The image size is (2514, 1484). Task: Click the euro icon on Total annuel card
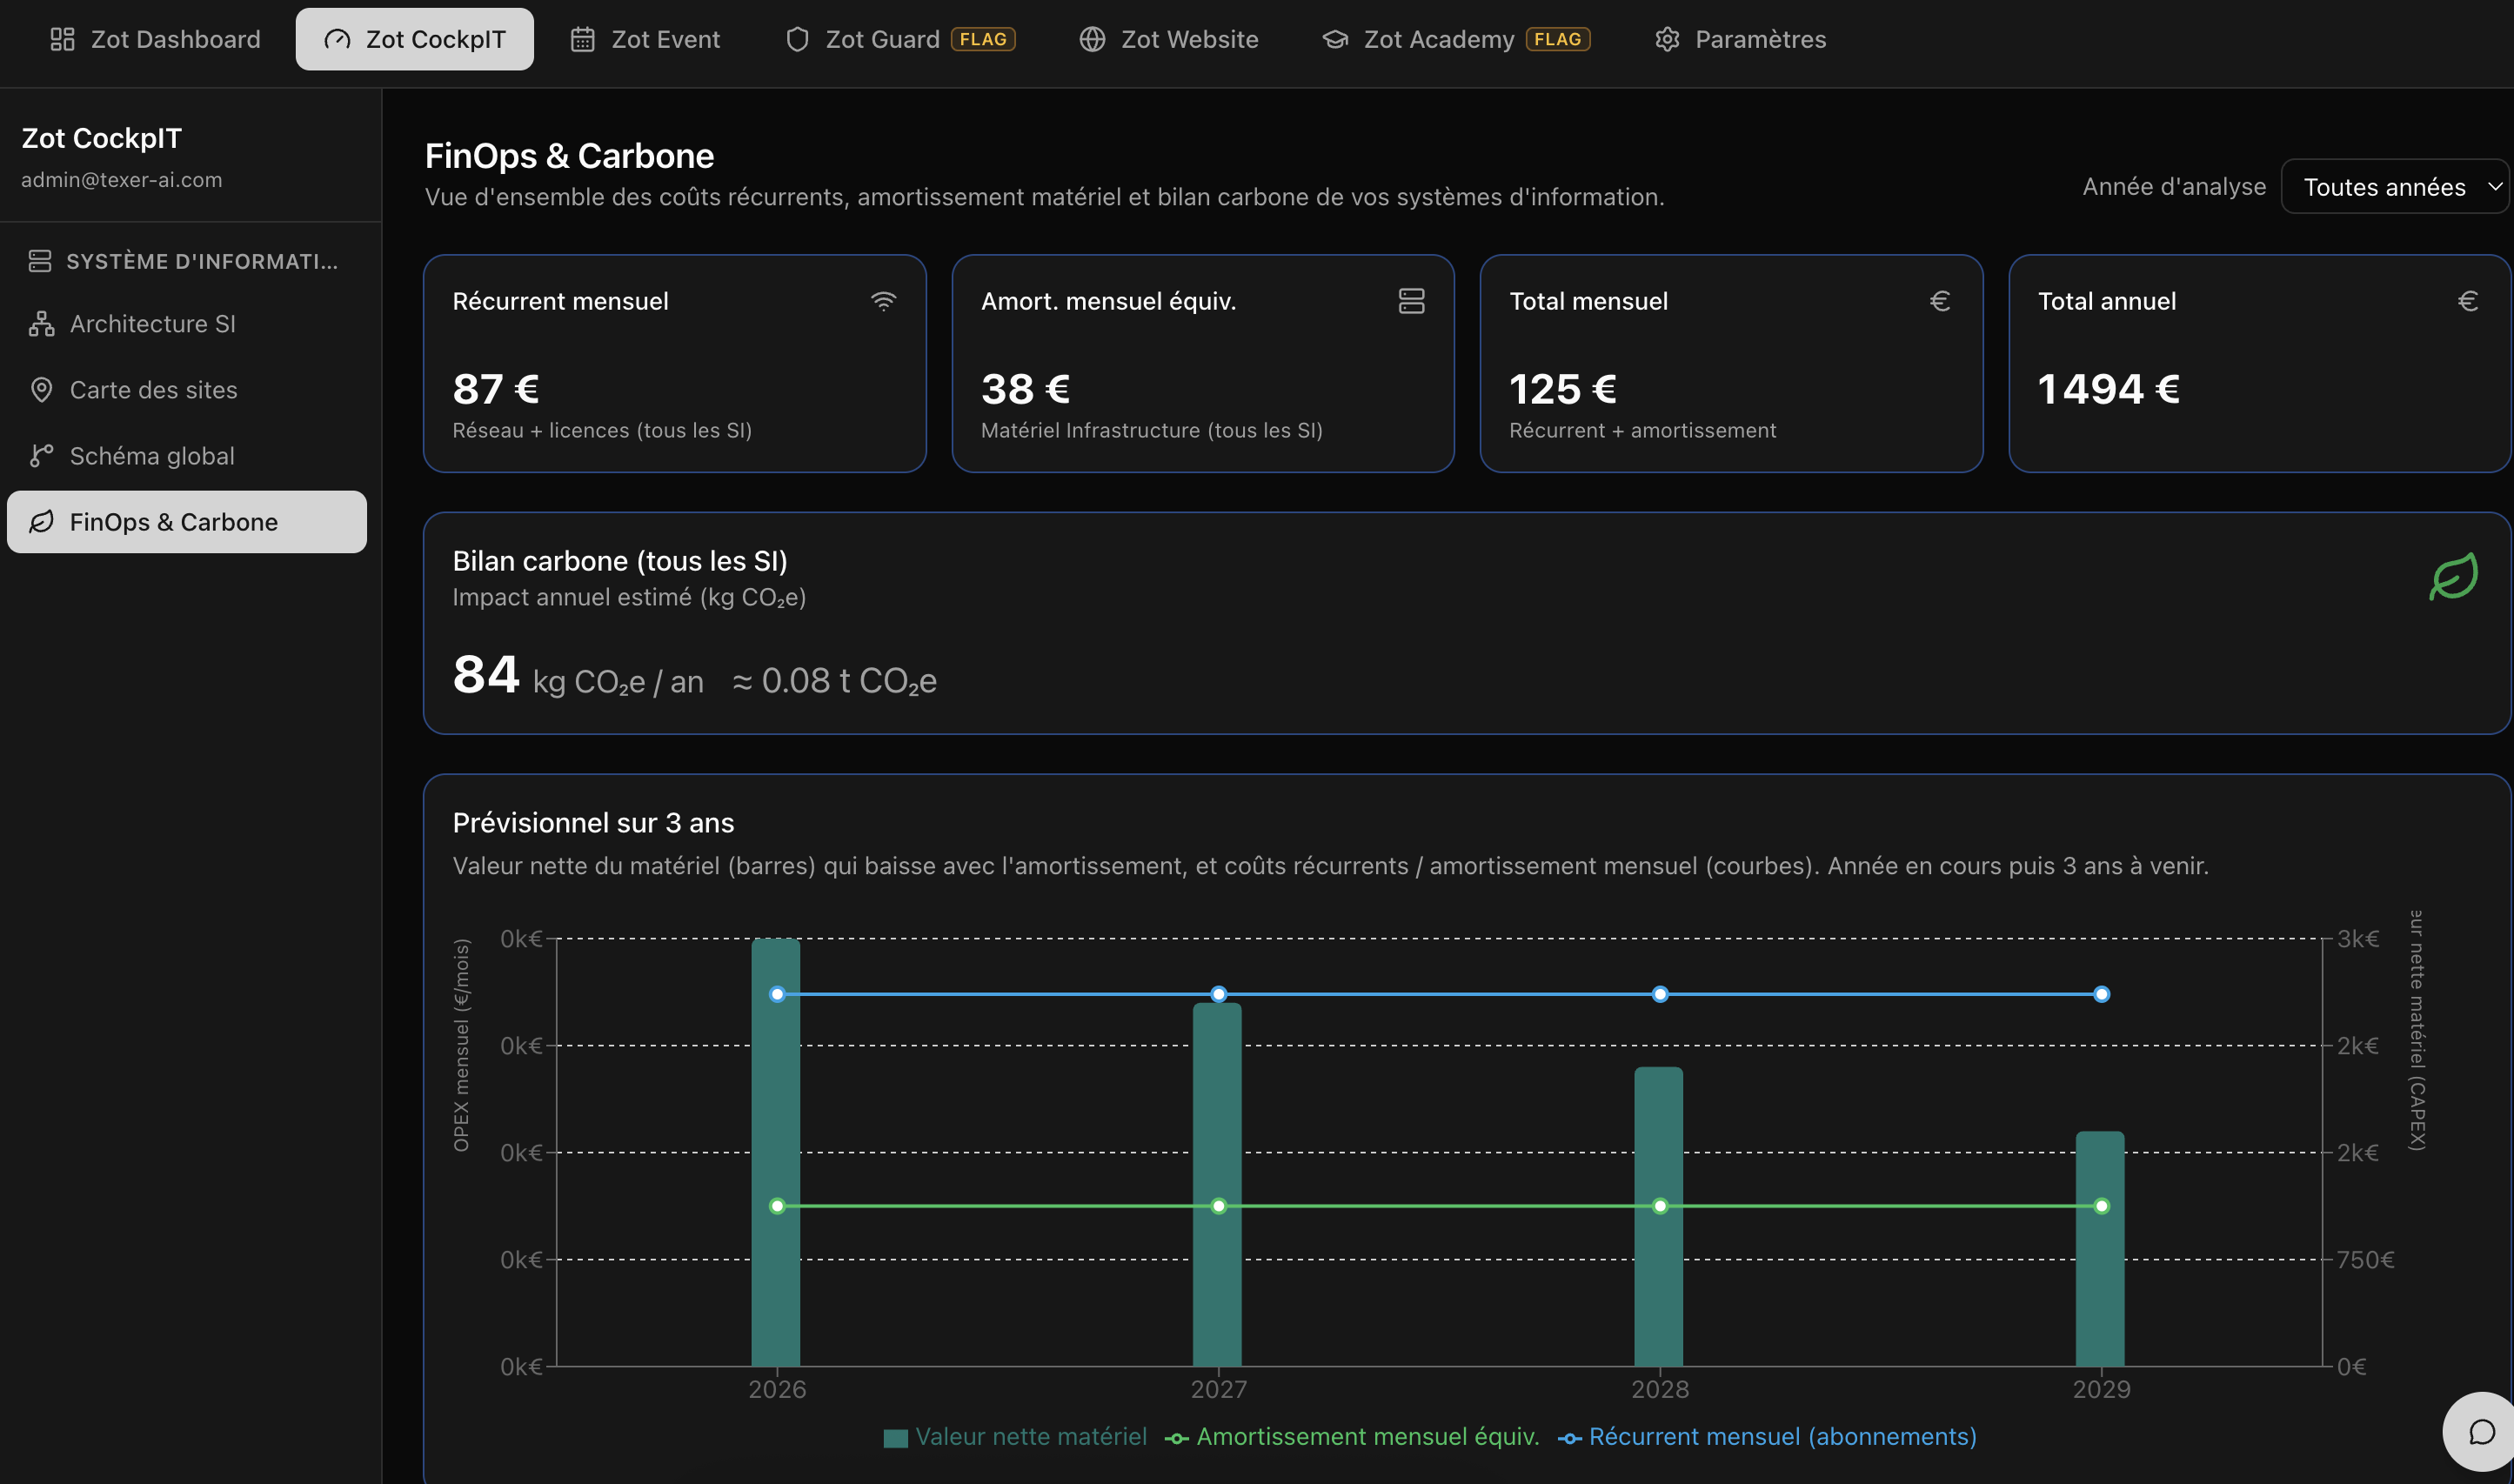click(2468, 301)
